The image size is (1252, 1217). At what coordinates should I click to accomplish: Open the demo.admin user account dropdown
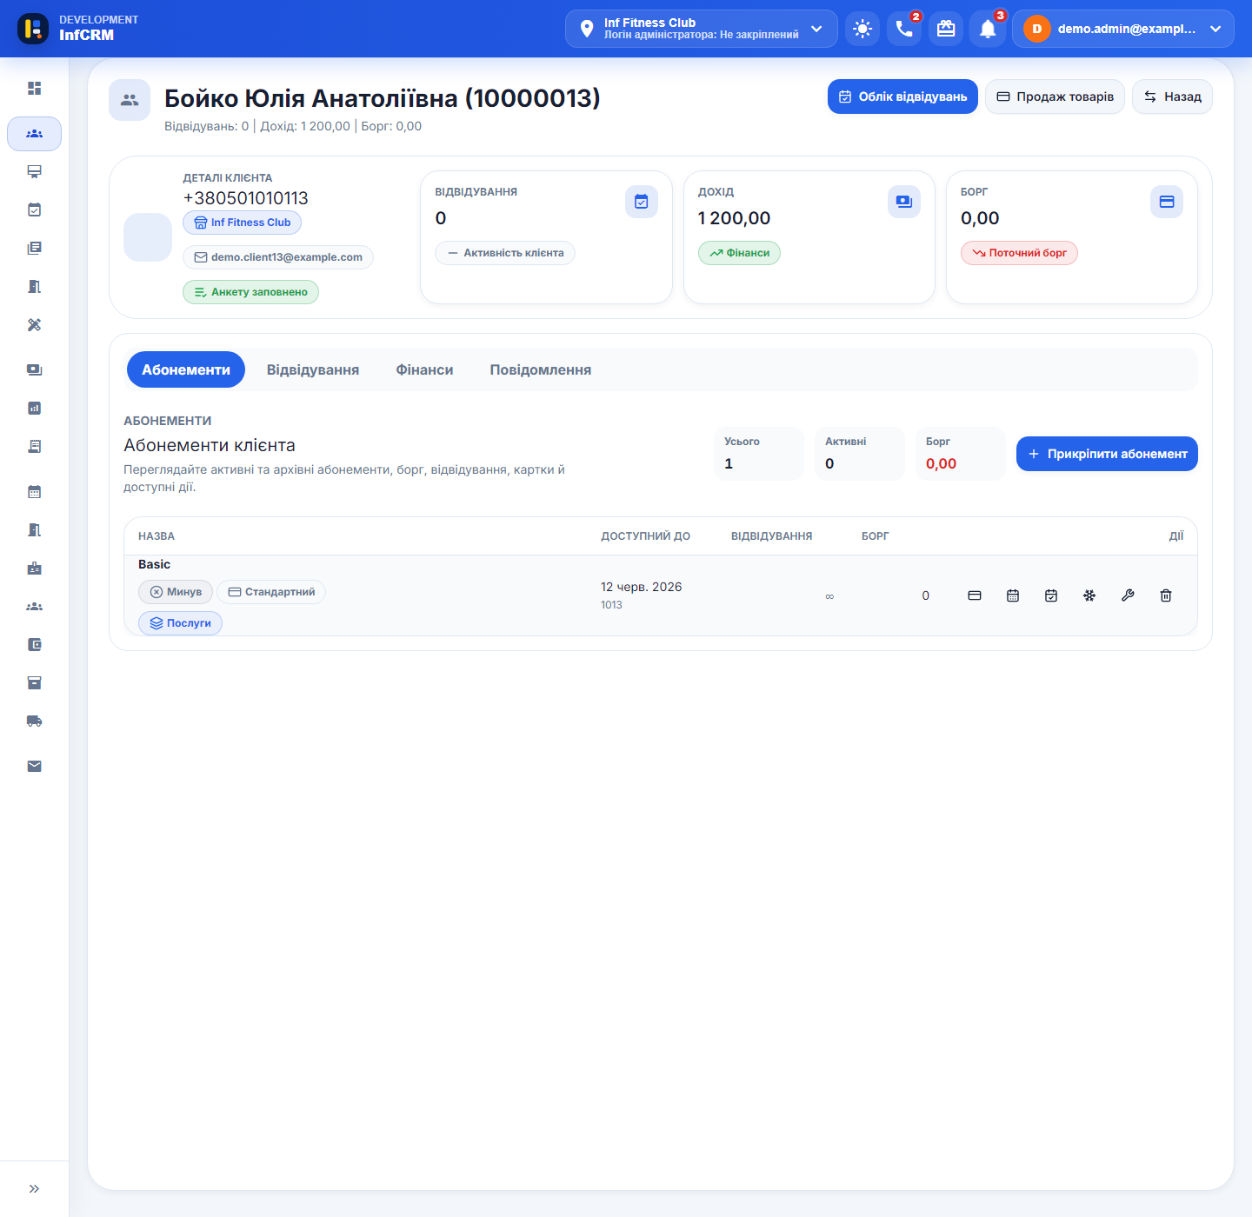pyautogui.click(x=1123, y=29)
